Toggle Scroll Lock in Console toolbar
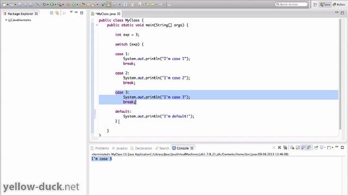348x195 pixels. click(297, 147)
